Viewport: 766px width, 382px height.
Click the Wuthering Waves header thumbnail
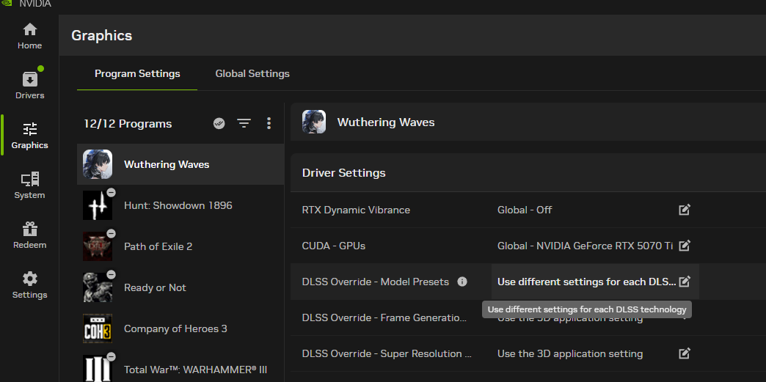(x=314, y=122)
